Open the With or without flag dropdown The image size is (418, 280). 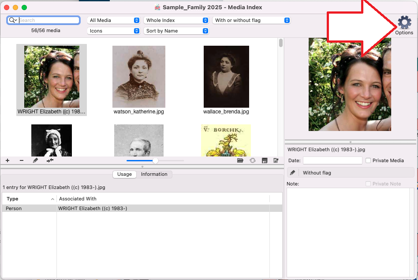[x=252, y=20]
